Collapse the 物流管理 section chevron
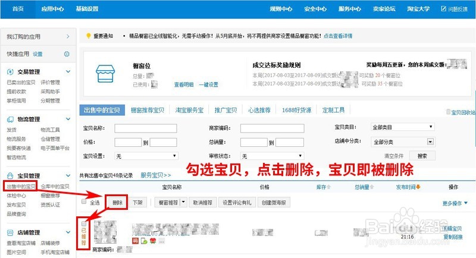The width and height of the screenshot is (476, 258). coord(68,119)
